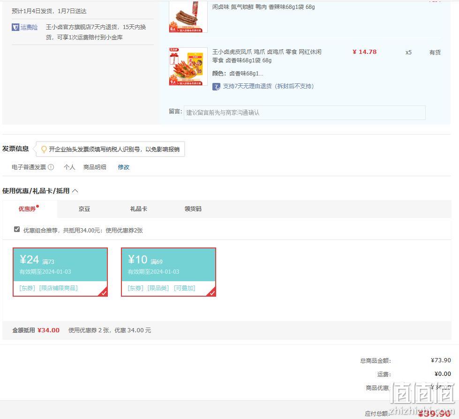Image resolution: width=459 pixels, height=419 pixels.
Task: Click the 预计1月4日发货 delivery text
Action: click(49, 11)
